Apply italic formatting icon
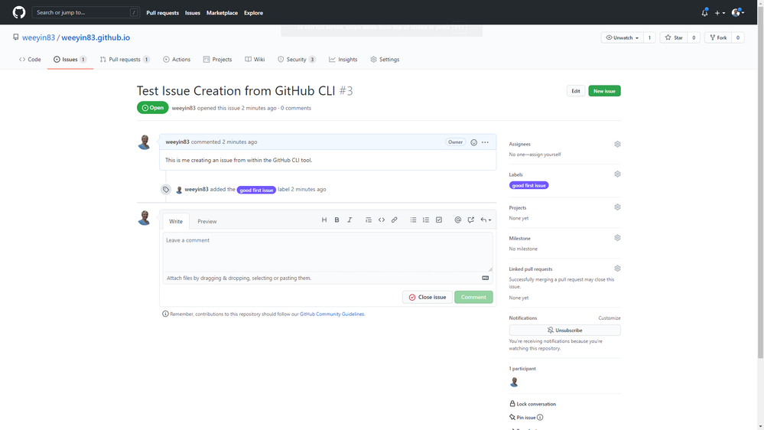This screenshot has height=430, width=764. click(349, 220)
